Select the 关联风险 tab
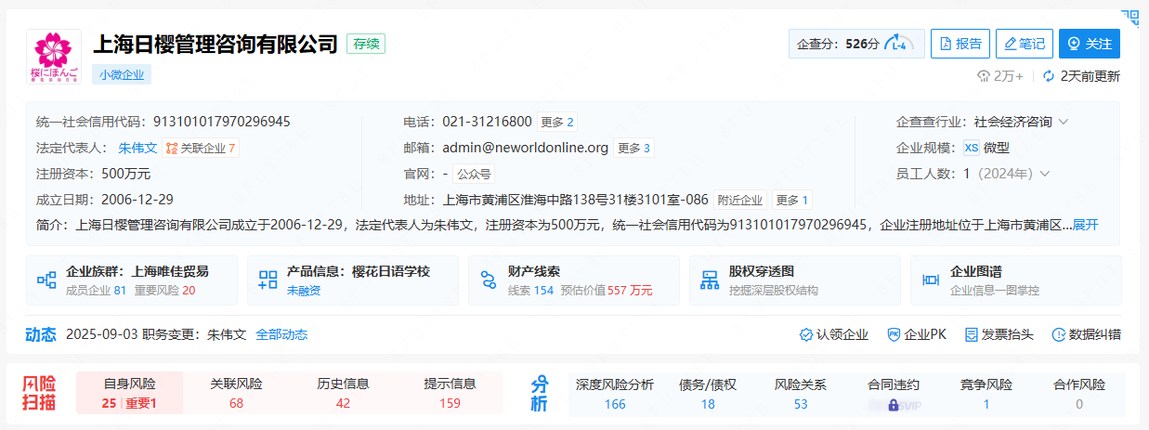 (236, 393)
